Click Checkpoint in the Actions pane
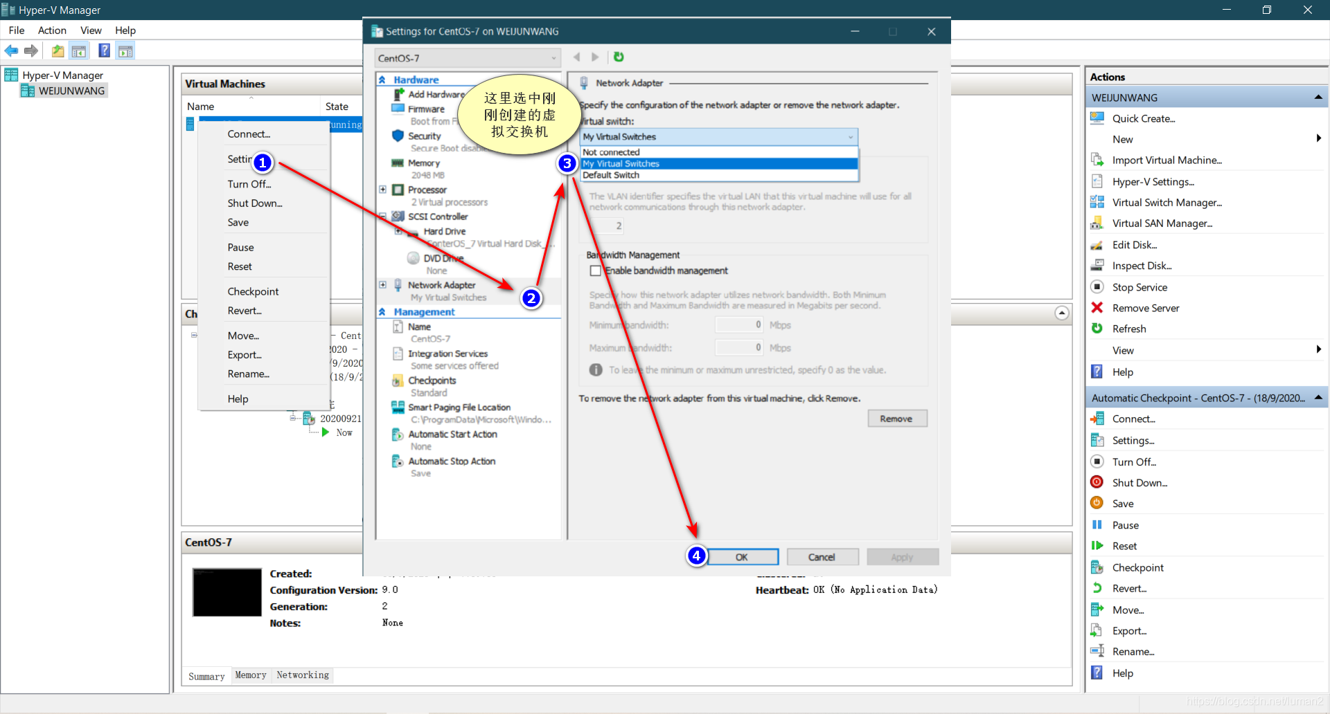Image resolution: width=1330 pixels, height=714 pixels. click(x=1137, y=567)
